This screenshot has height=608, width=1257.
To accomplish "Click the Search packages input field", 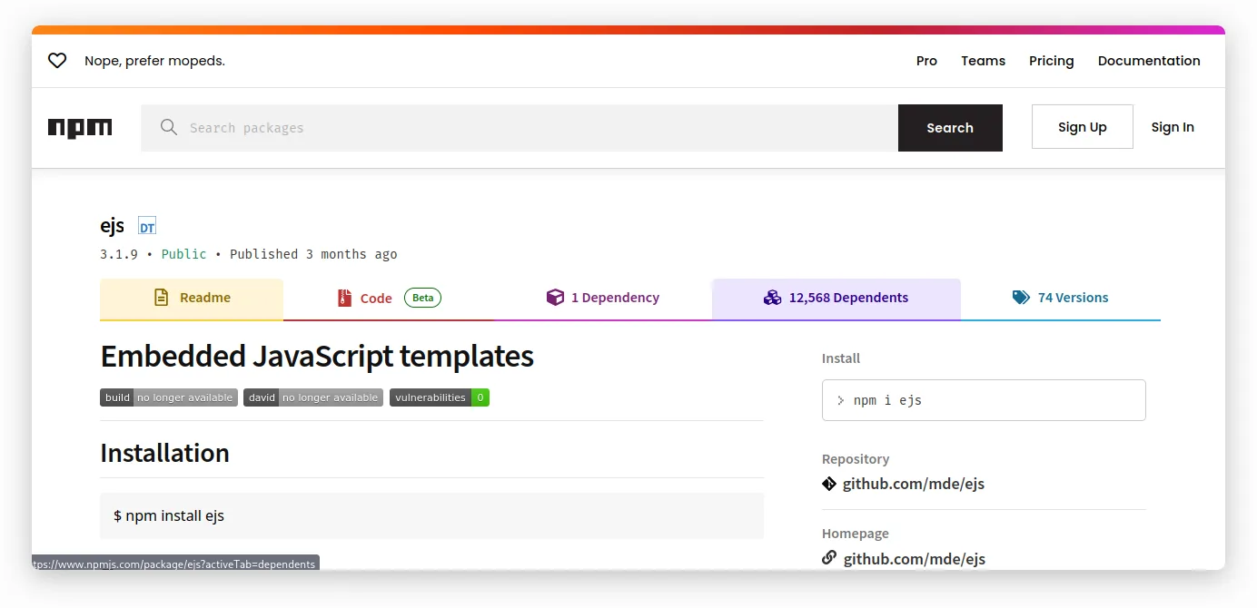I will [520, 128].
